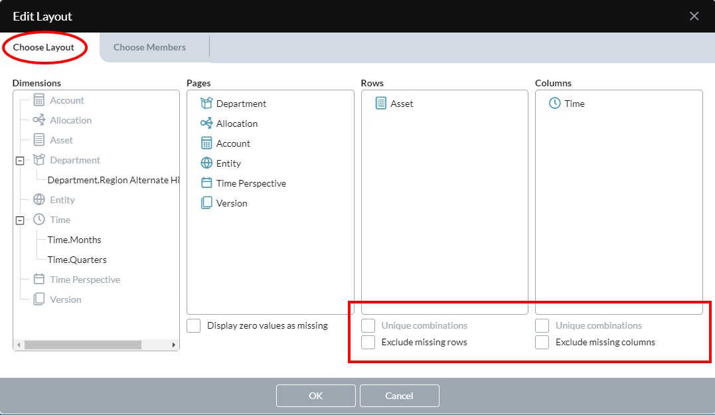The image size is (715, 415).
Task: Click the Account calculator icon in Pages
Action: [206, 143]
